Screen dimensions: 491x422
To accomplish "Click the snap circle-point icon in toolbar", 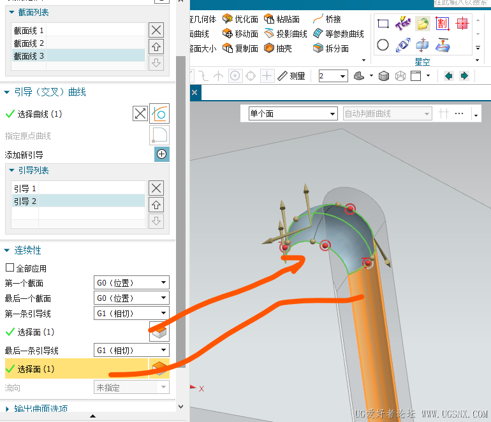I will (235, 76).
